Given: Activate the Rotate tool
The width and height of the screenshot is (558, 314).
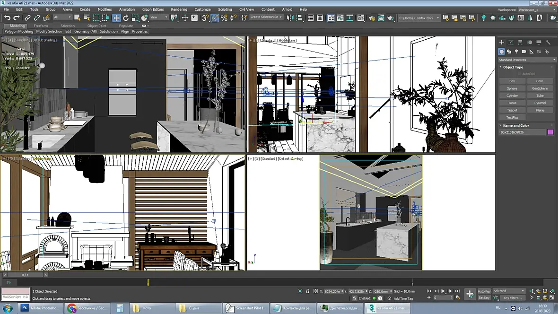Looking at the screenshot, I should coord(126,18).
